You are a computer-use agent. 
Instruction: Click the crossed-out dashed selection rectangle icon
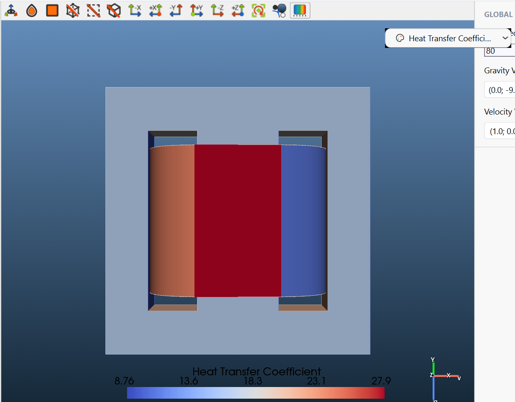(x=93, y=10)
